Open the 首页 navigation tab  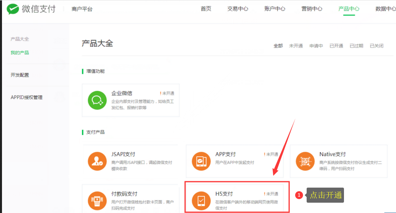coord(206,9)
